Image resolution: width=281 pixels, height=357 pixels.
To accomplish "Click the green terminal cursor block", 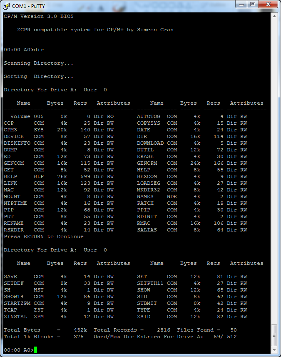I will point(35,350).
